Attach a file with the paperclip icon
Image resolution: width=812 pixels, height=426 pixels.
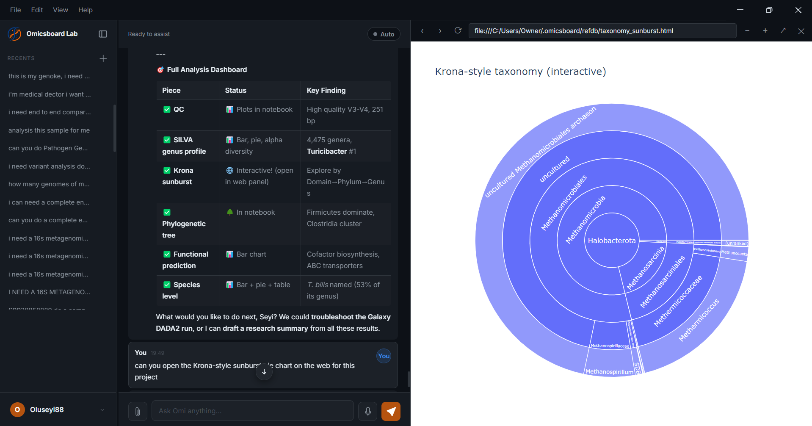tap(138, 411)
